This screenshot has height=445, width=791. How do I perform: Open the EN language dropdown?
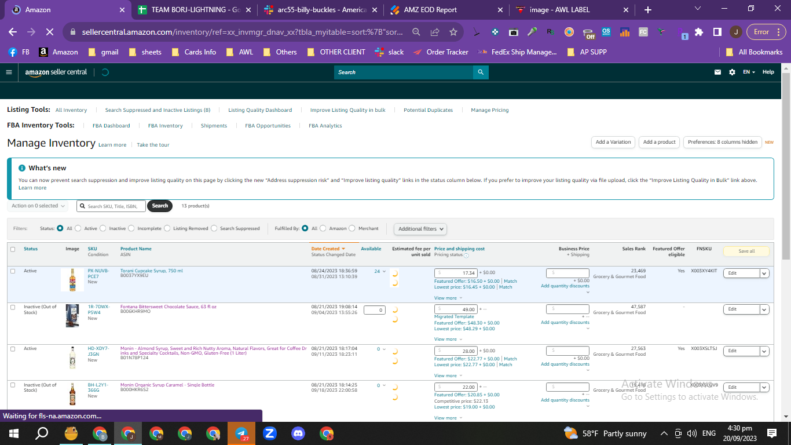point(749,72)
